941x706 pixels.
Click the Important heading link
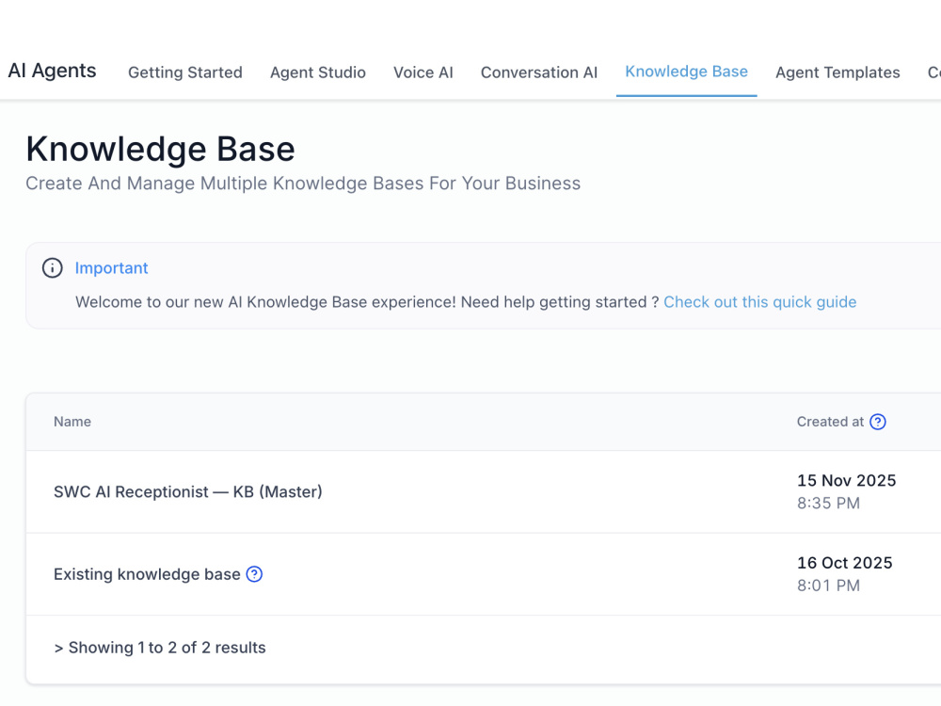coord(111,267)
